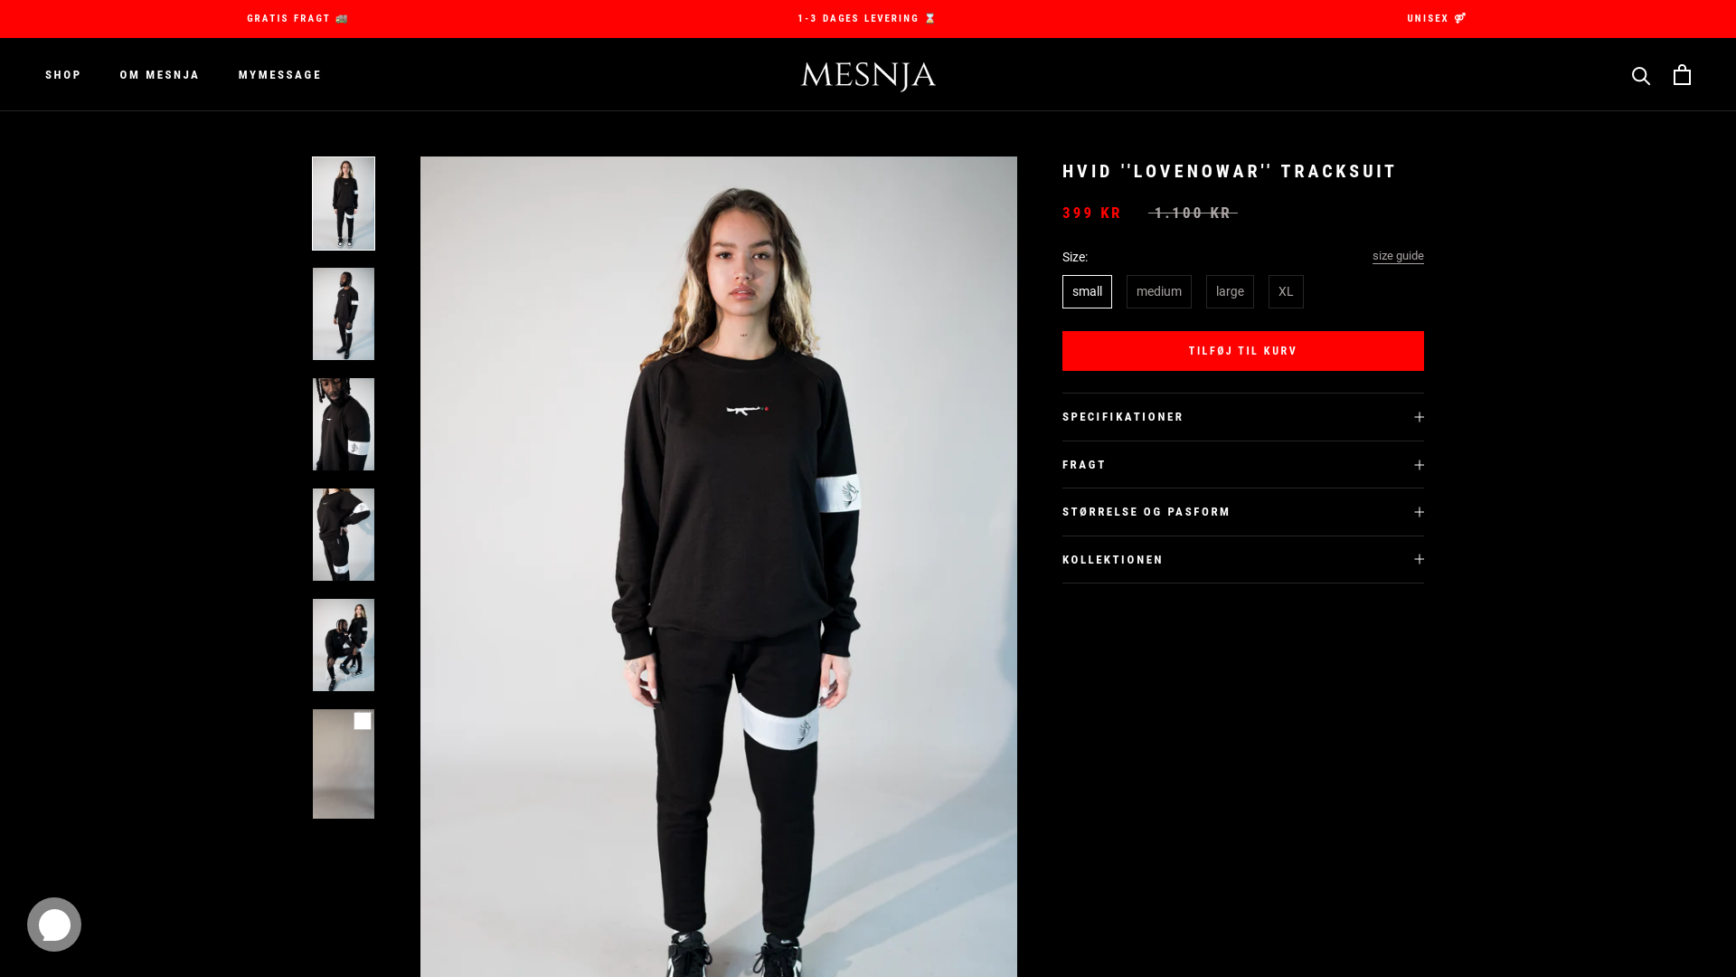Click the Tilføj til kurv button

[x=1243, y=351]
